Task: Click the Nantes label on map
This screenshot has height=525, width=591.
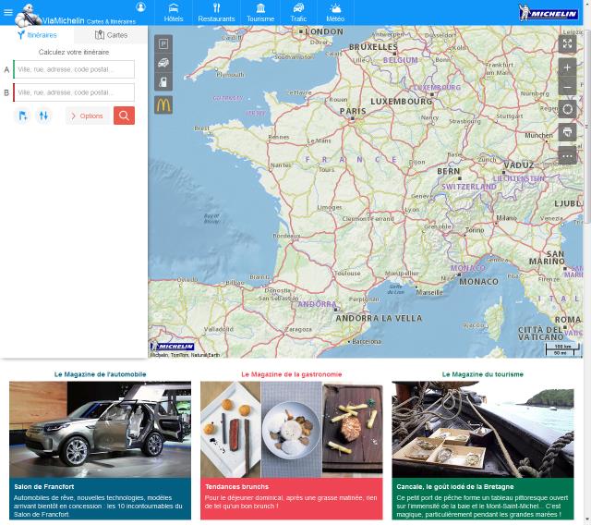Action: 281,165
